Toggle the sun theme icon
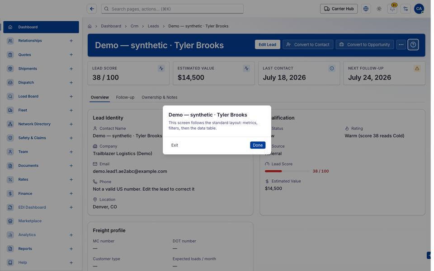The width and height of the screenshot is (434, 271). click(379, 9)
